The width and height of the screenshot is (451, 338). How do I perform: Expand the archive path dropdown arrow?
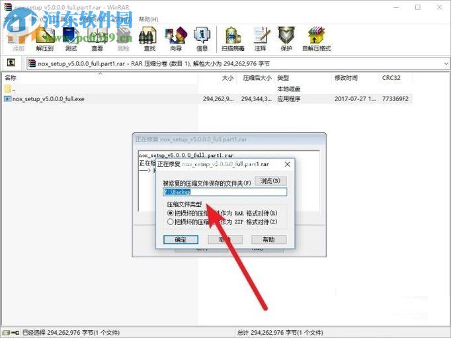point(446,63)
